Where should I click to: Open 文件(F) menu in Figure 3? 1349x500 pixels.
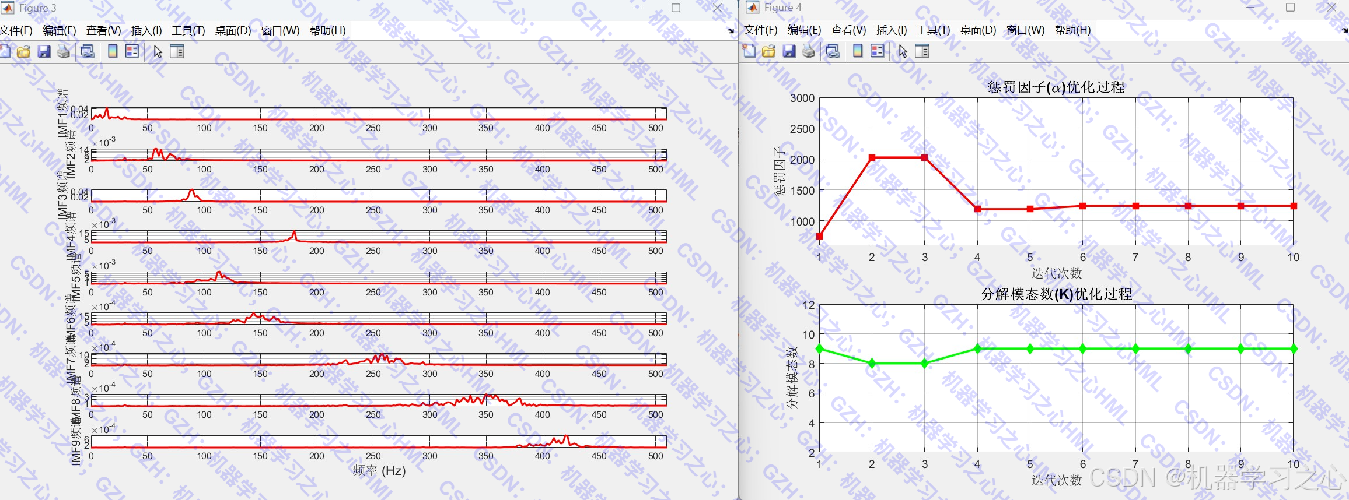point(16,30)
